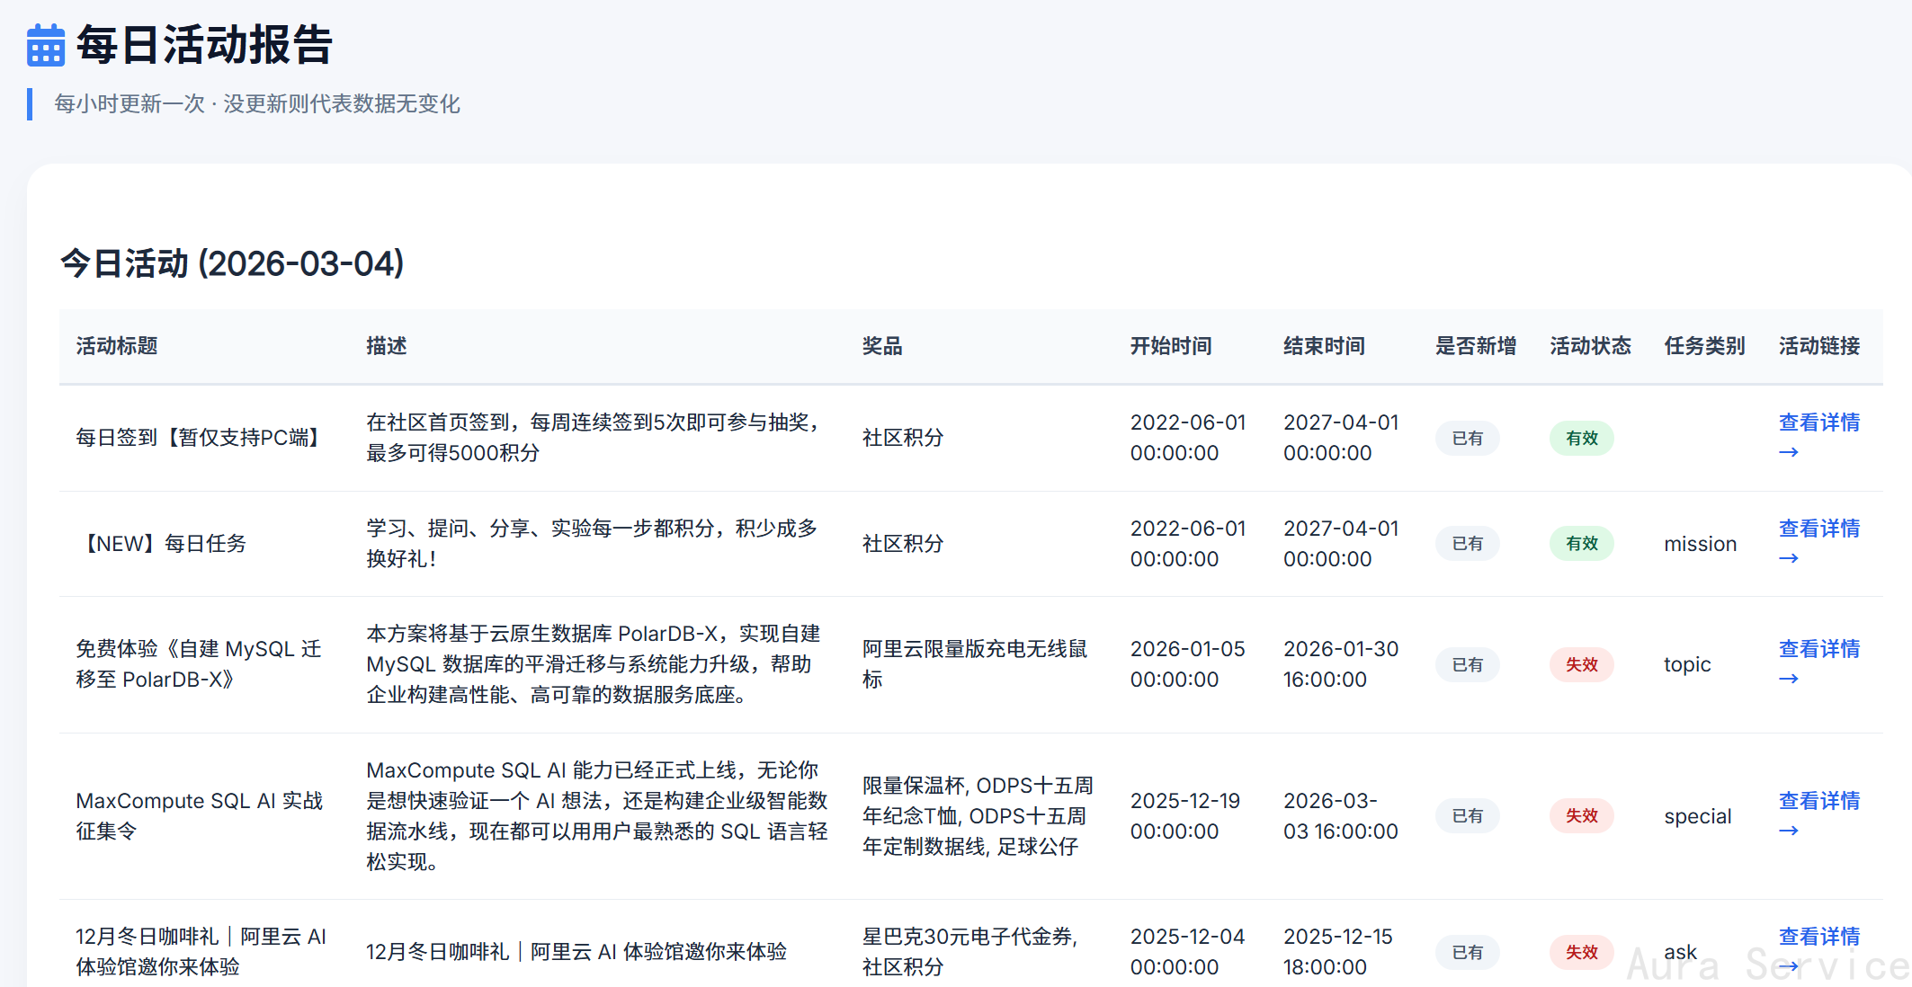Click prize cell 星巴克30元电子代金券, 社区积分
This screenshot has height=987, width=1912.
coord(969,952)
